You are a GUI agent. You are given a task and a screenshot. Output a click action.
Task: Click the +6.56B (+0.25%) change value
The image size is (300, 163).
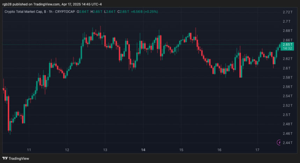(x=144, y=11)
